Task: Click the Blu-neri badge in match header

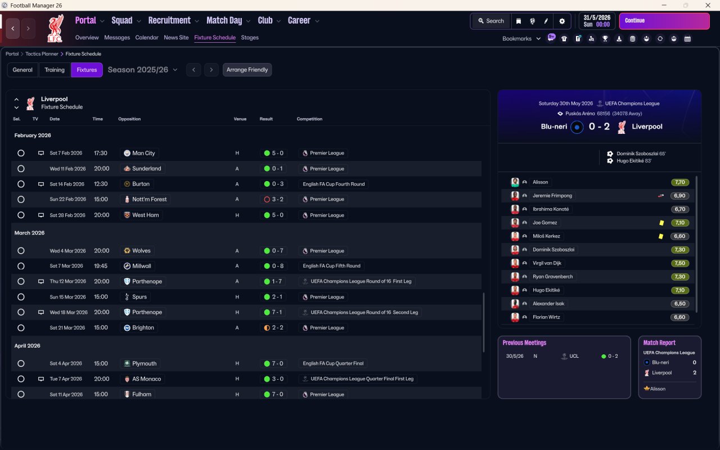Action: (x=577, y=127)
